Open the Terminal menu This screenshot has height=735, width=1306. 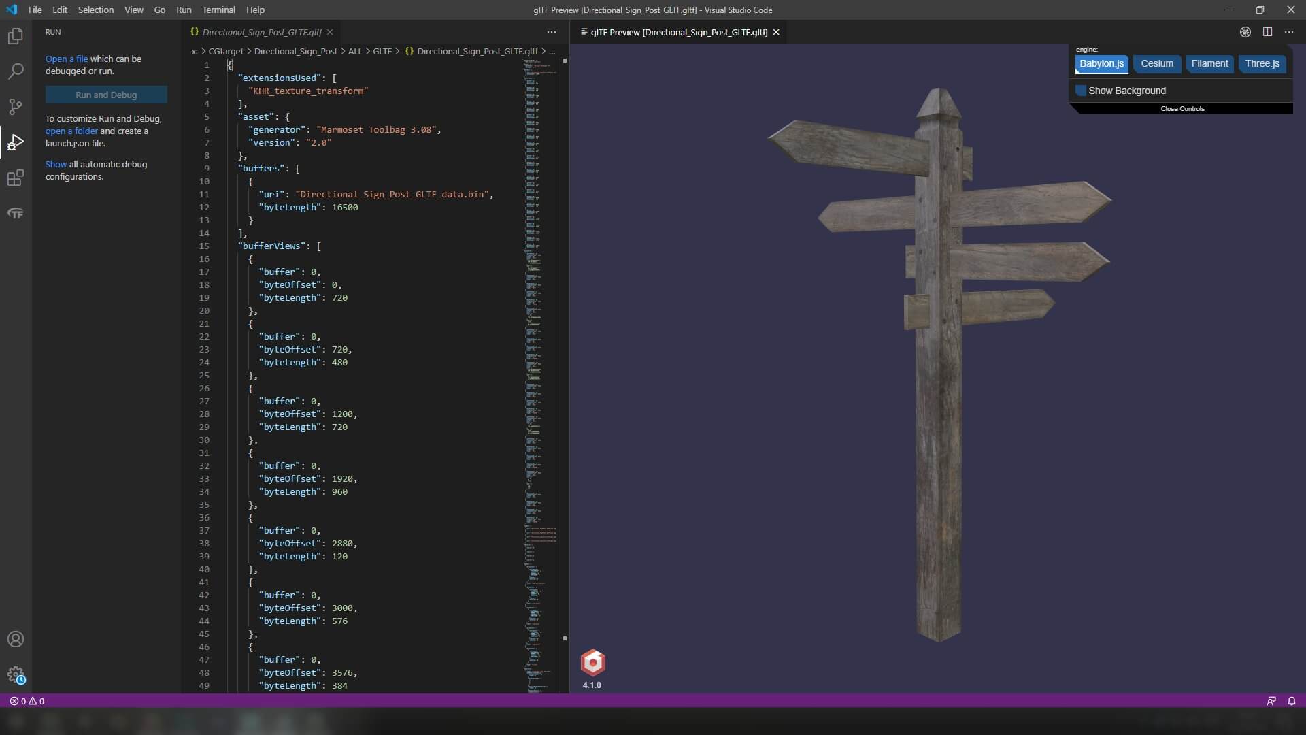pos(218,10)
